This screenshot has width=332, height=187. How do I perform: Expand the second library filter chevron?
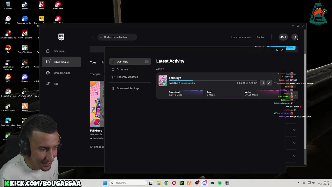coord(294,143)
